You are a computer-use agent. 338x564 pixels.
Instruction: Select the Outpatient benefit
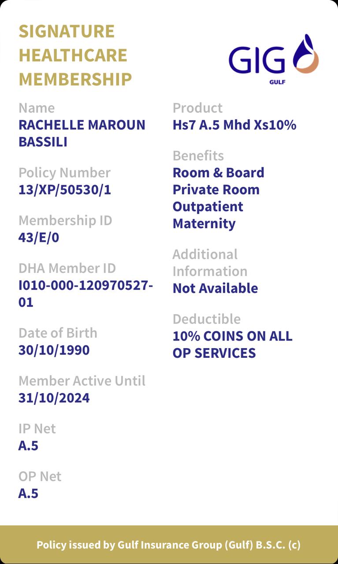click(208, 207)
